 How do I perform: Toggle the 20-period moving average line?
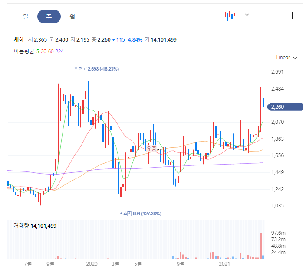pyautogui.click(x=43, y=51)
